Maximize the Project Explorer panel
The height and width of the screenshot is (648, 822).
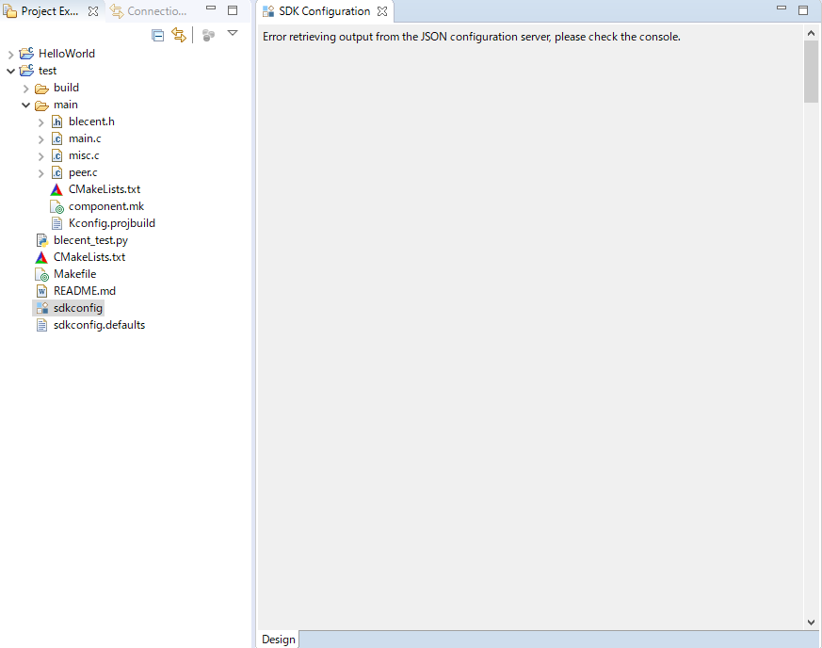coord(233,10)
